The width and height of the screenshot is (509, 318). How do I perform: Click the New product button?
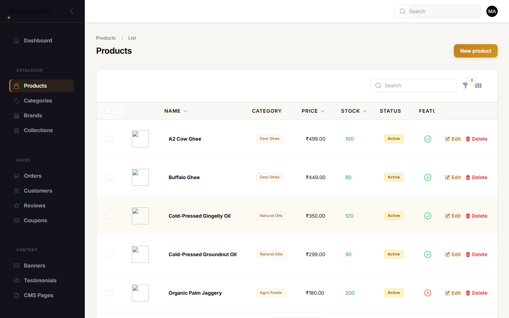(x=476, y=51)
